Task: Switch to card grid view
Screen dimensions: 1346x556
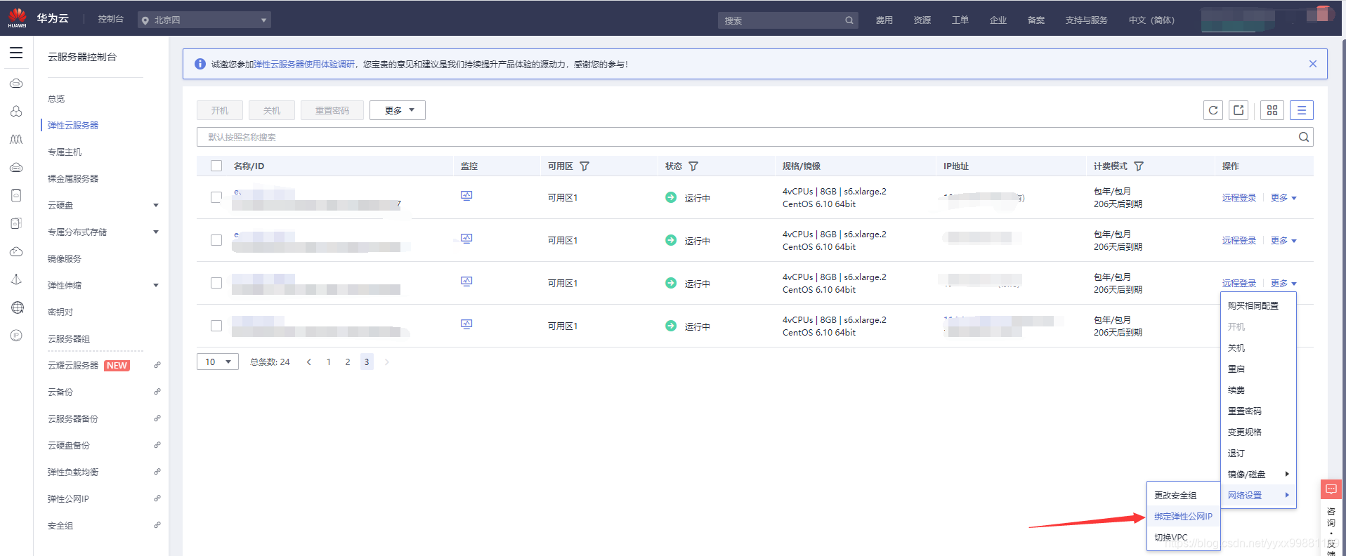Action: click(1272, 110)
